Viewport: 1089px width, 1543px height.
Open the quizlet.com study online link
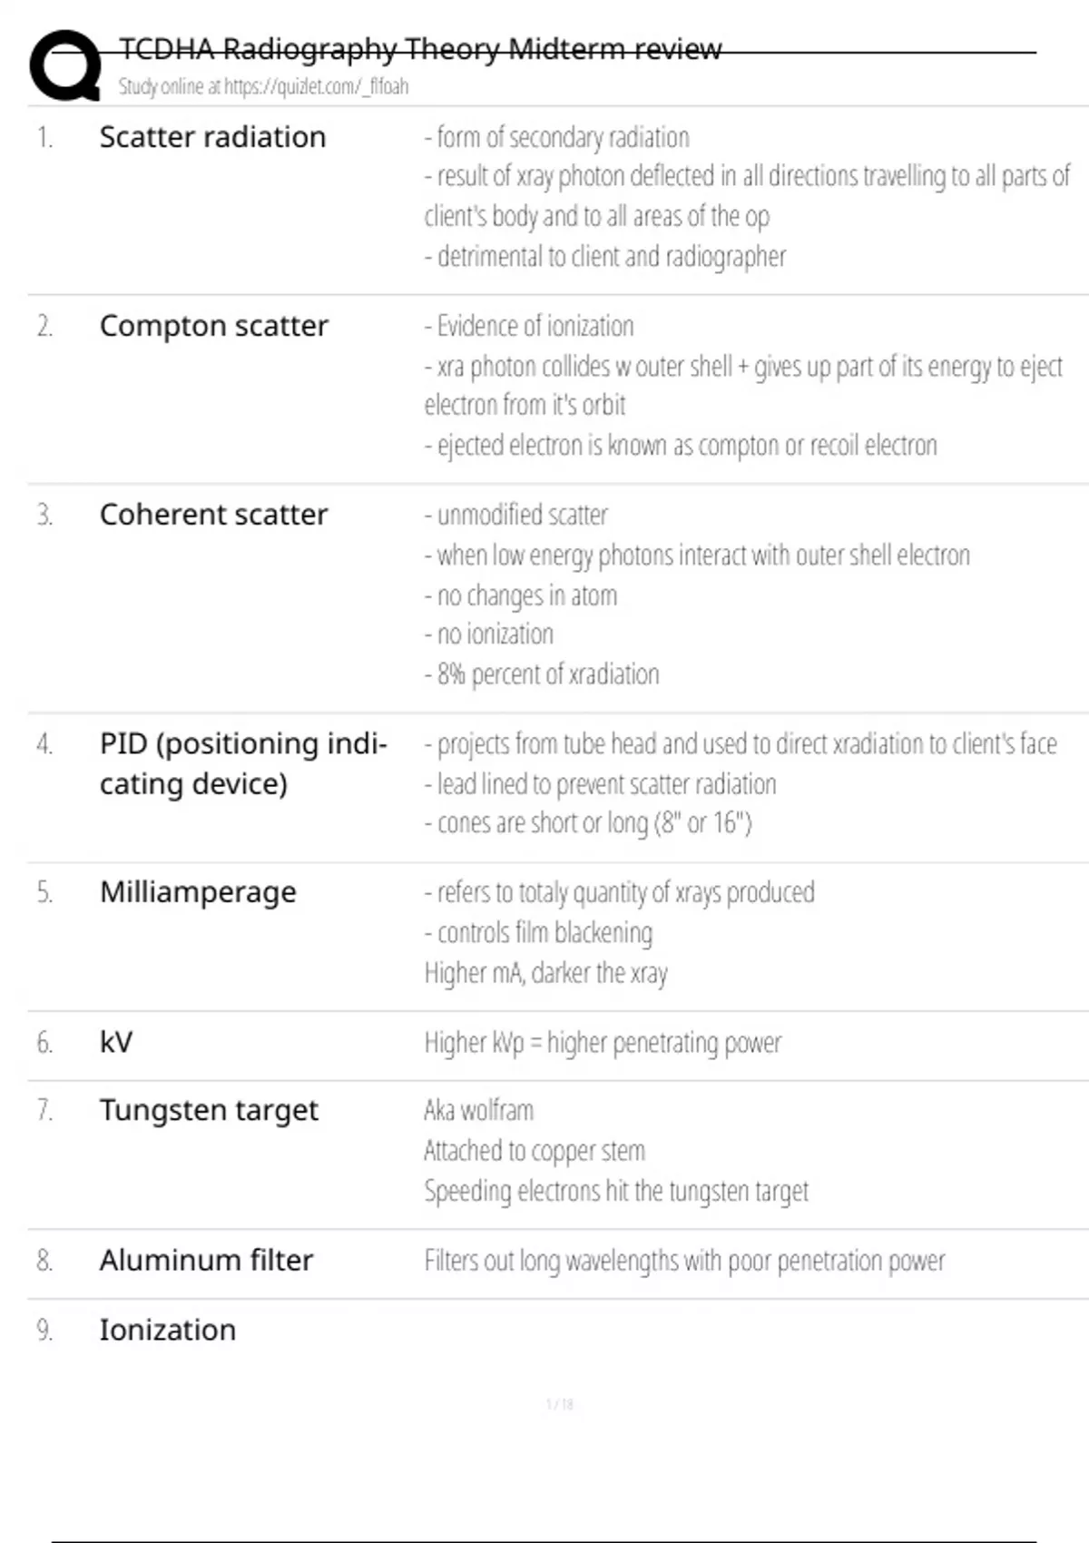click(263, 87)
